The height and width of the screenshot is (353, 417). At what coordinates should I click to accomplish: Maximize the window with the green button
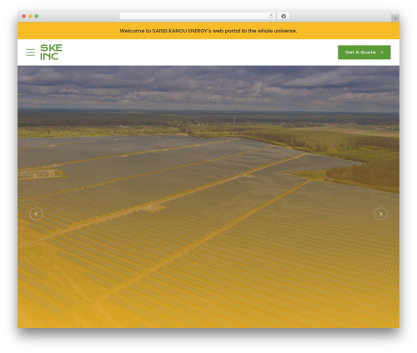37,17
